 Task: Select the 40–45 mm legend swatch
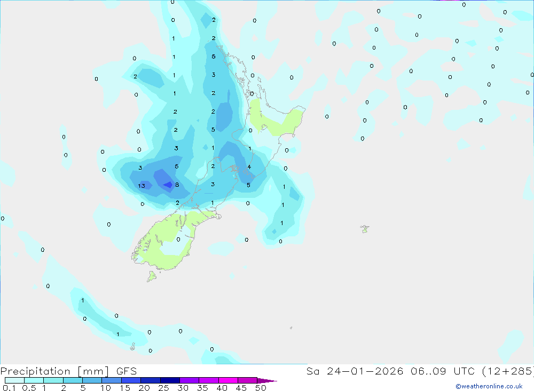point(228,380)
